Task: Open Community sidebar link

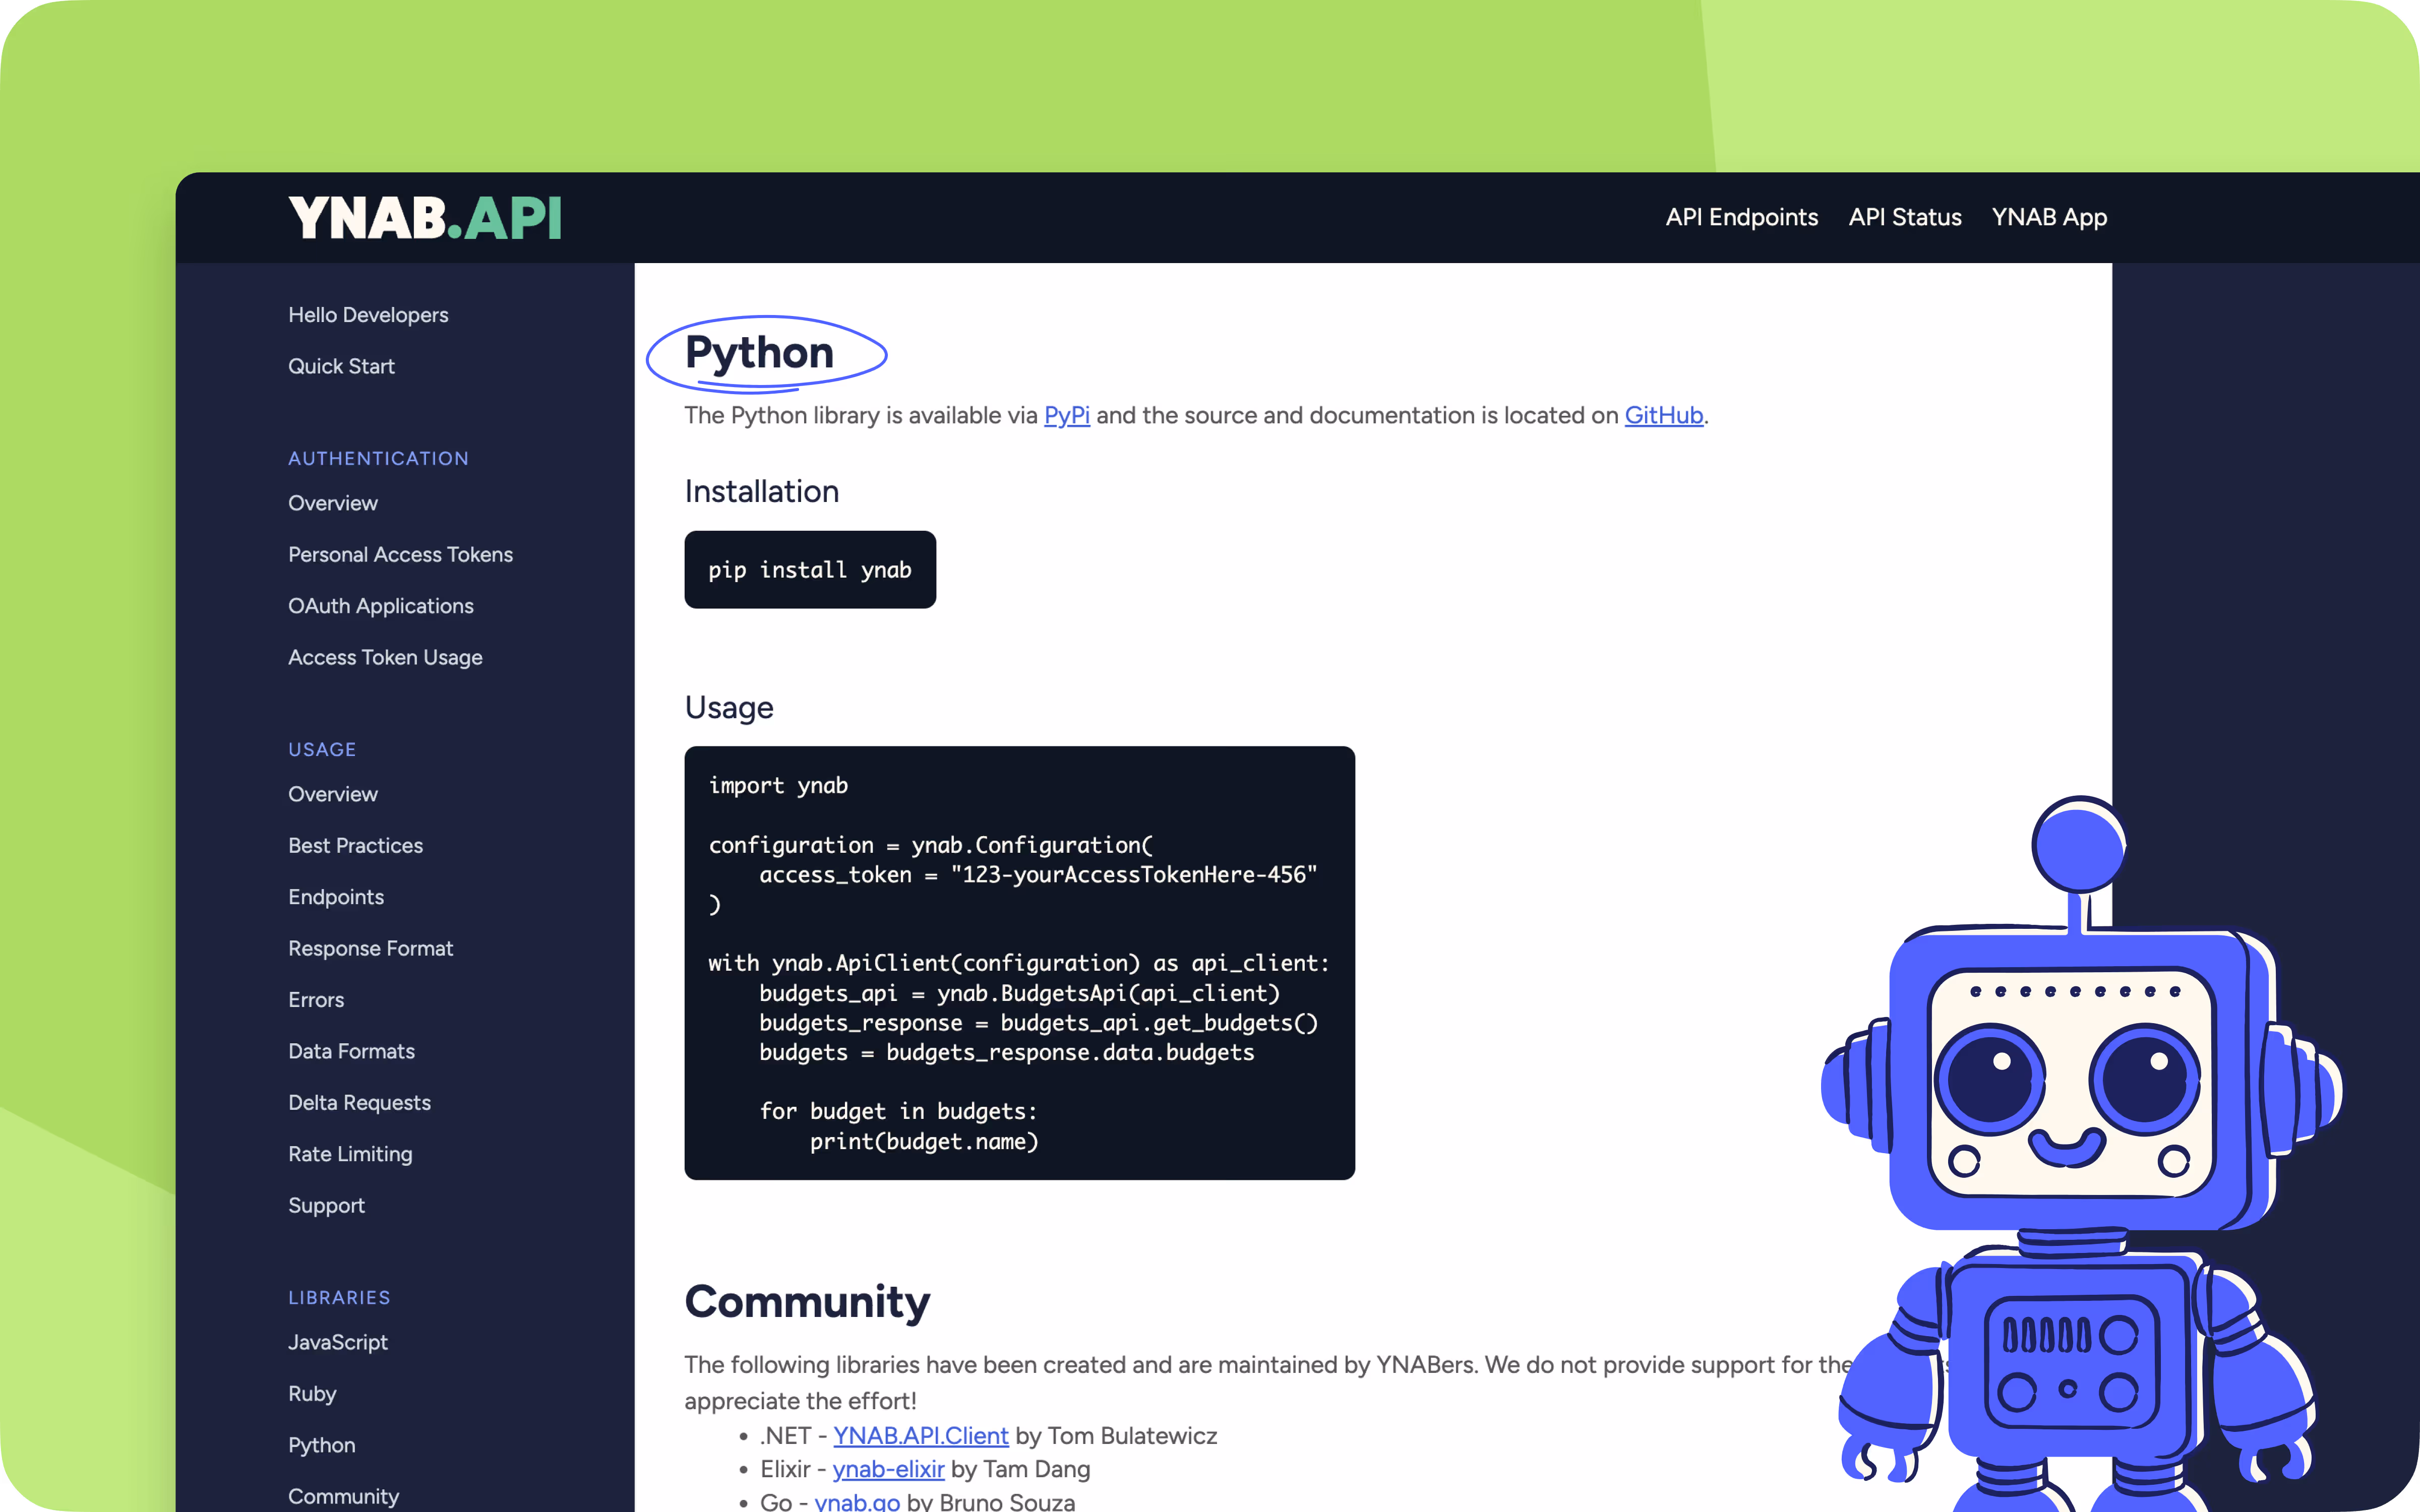Action: coord(343,1496)
